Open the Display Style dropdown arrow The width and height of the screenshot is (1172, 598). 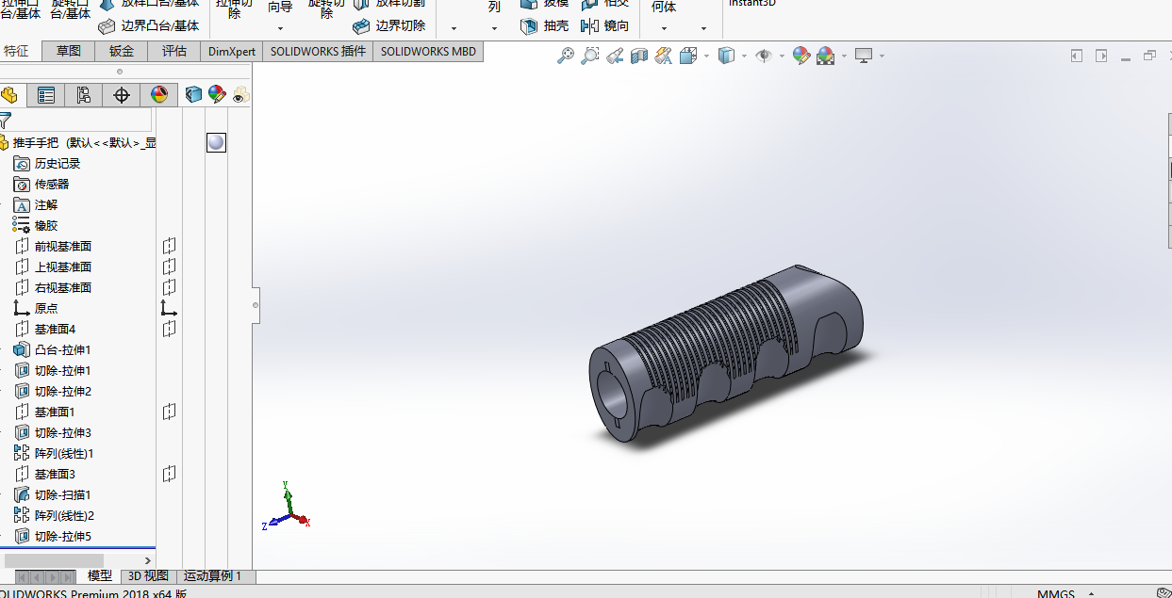[x=744, y=57]
